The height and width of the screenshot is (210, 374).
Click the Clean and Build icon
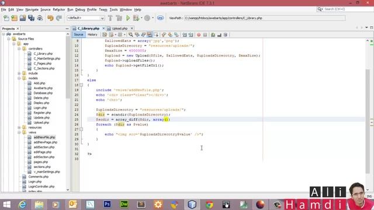(x=119, y=18)
